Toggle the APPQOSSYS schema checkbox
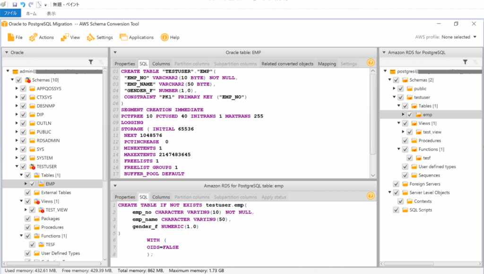 (x=23, y=88)
